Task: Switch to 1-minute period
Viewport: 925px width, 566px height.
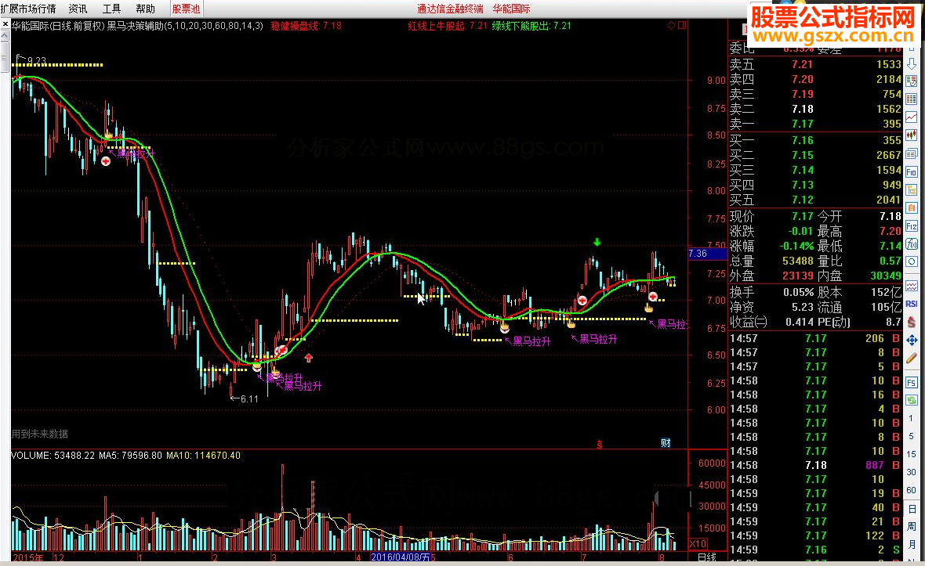Action: pyautogui.click(x=912, y=419)
